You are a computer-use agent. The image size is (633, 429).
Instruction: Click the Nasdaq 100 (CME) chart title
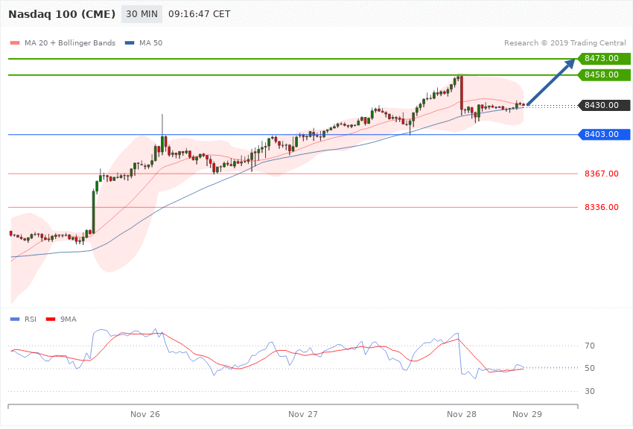(x=62, y=14)
